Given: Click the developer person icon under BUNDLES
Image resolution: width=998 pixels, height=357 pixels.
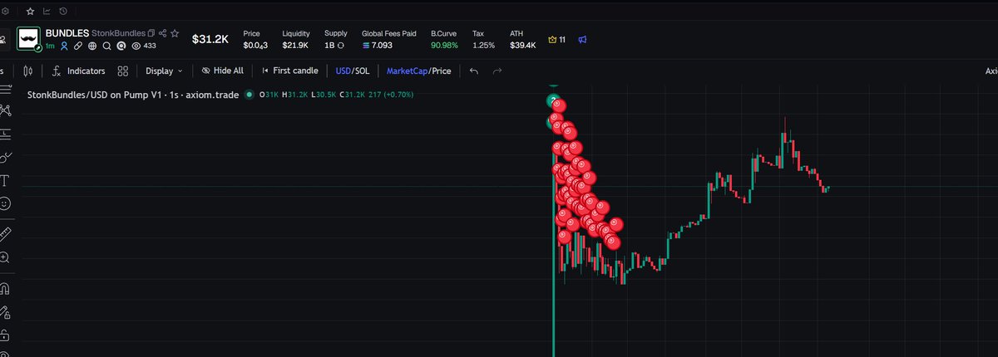Looking at the screenshot, I should [63, 46].
